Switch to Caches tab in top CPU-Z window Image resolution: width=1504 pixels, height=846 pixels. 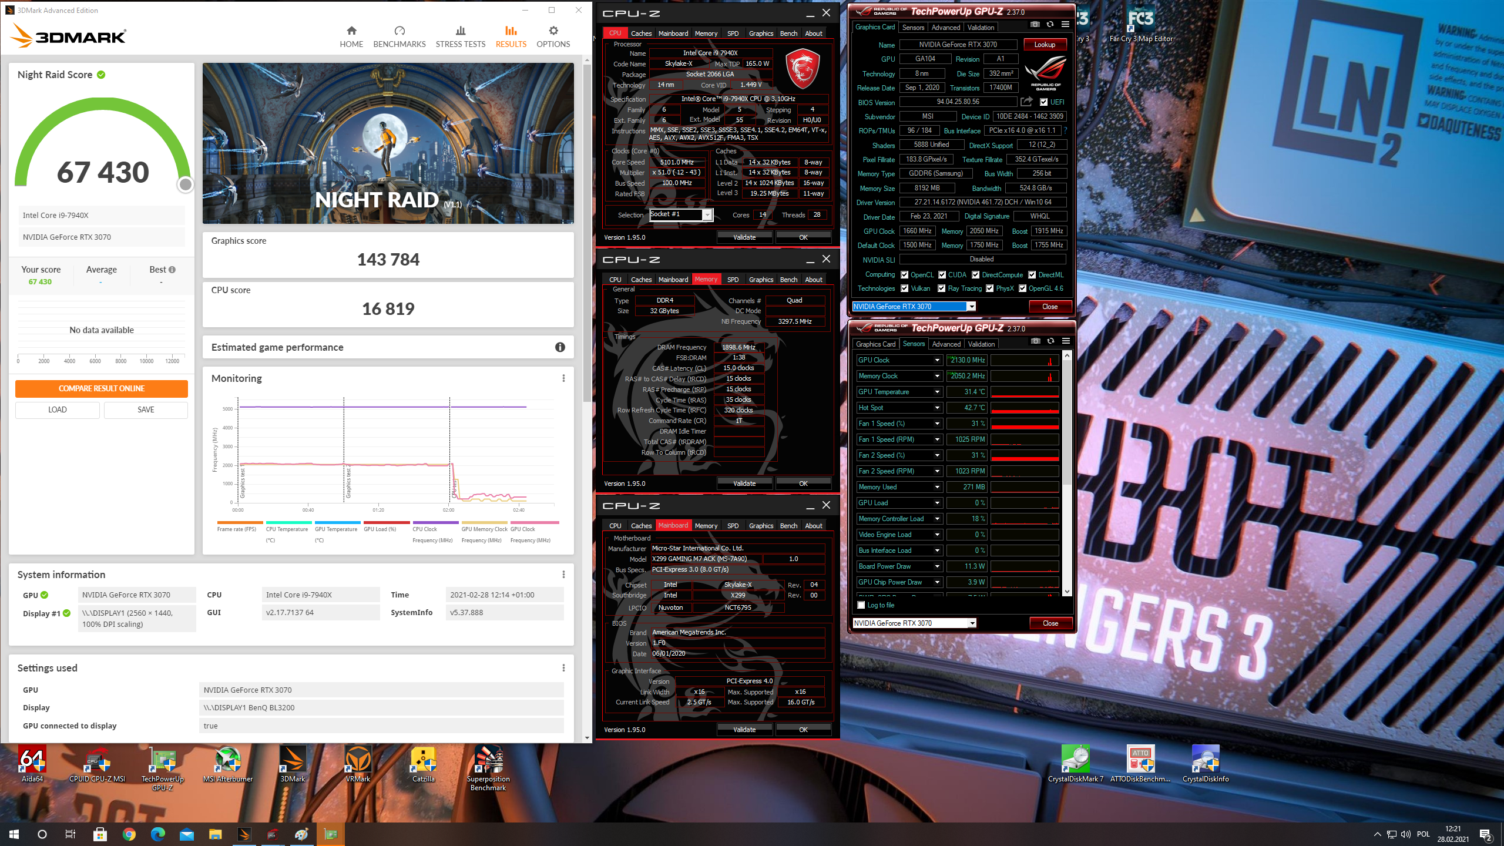(x=641, y=33)
